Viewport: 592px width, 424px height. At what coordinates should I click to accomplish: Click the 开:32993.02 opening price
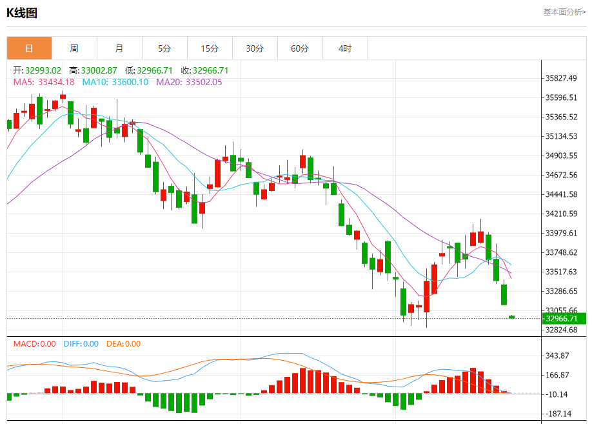37,70
